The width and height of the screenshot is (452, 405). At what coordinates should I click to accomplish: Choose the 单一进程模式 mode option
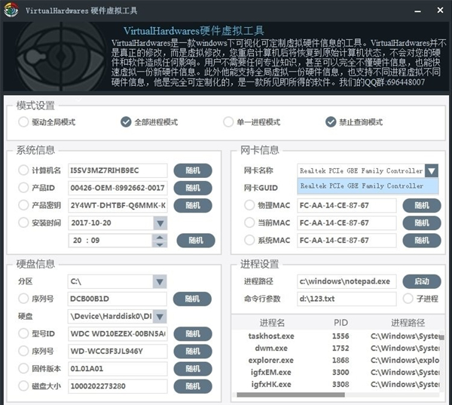[228, 122]
